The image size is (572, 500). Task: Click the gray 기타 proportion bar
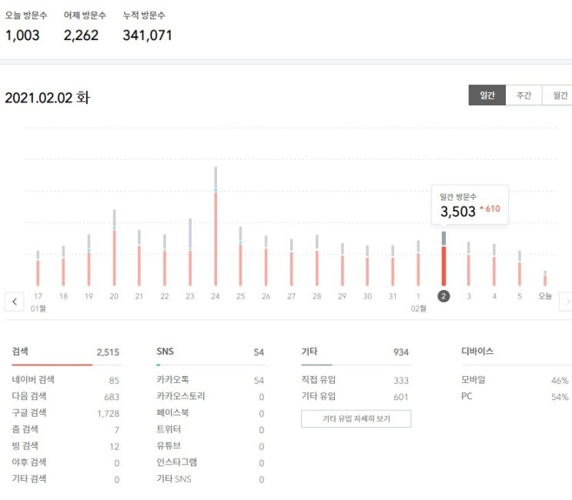pos(316,365)
